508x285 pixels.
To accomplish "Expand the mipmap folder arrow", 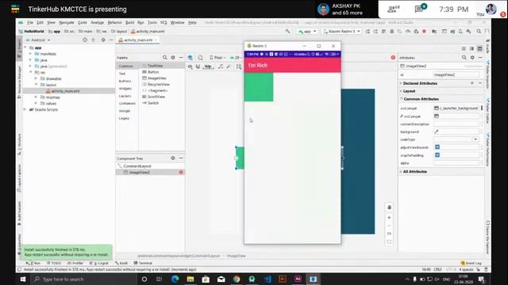I will coord(36,97).
